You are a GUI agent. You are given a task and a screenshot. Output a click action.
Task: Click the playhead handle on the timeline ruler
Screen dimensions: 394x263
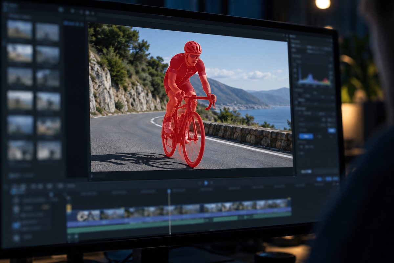pyautogui.click(x=169, y=191)
